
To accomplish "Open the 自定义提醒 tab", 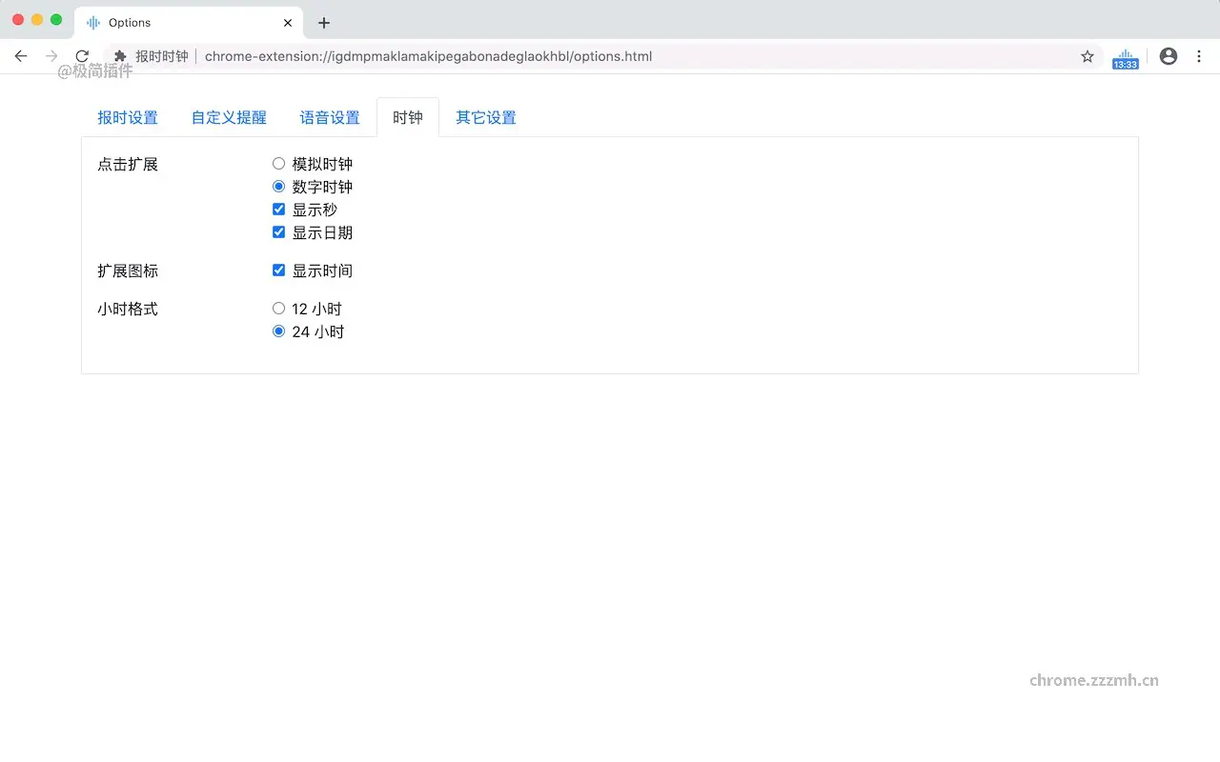I will pyautogui.click(x=229, y=116).
